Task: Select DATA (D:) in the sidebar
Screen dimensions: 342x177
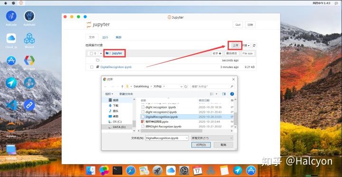Action: [x=117, y=127]
